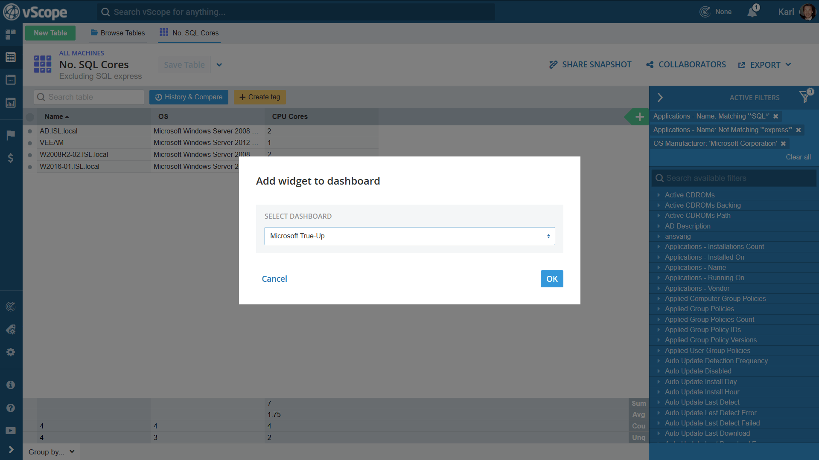Click the green add column plus icon
Image resolution: width=819 pixels, height=460 pixels.
(x=639, y=117)
